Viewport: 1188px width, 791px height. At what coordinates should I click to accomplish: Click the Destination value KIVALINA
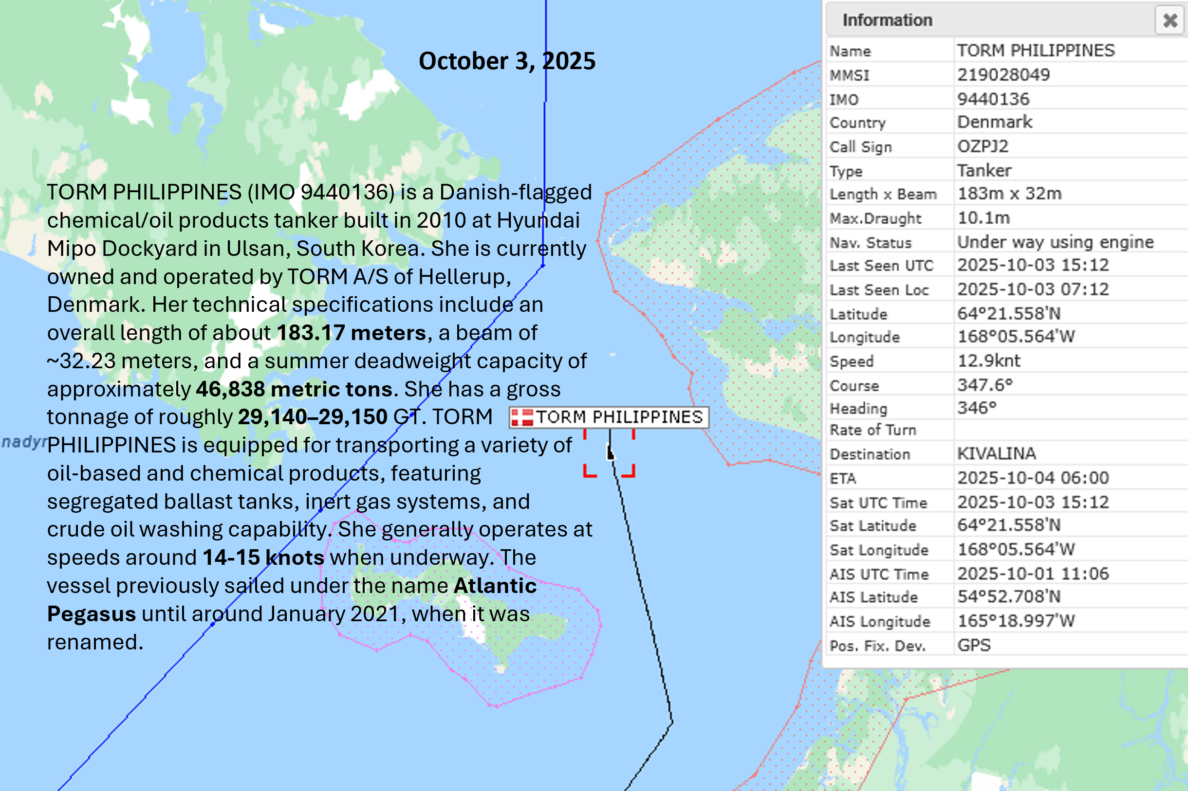pyautogui.click(x=996, y=453)
